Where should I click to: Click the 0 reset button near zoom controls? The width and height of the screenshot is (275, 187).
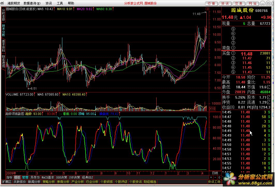point(219,177)
